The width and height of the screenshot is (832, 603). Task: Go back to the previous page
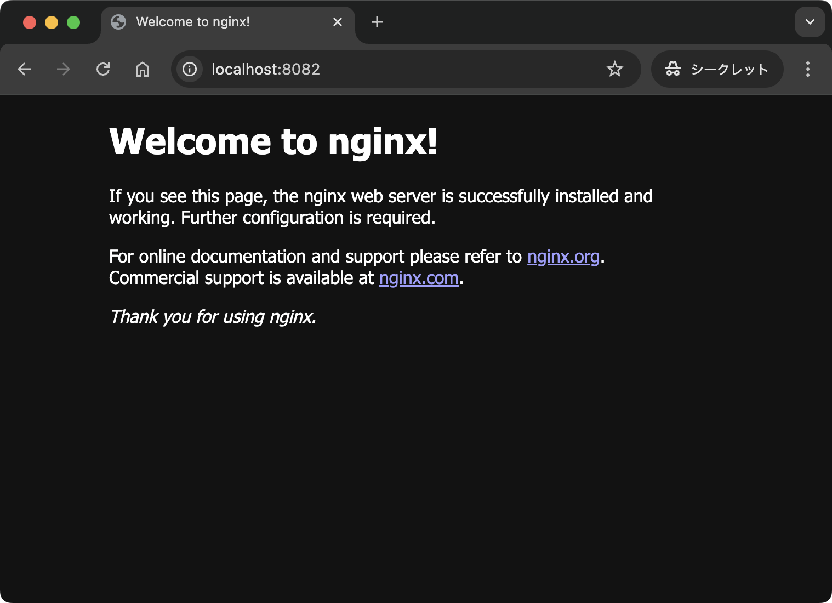tap(24, 69)
